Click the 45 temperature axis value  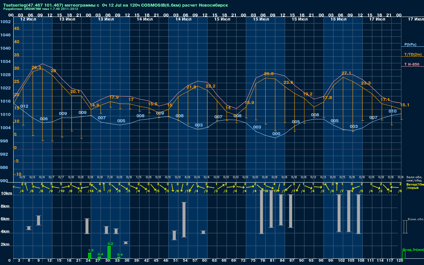click(17, 28)
